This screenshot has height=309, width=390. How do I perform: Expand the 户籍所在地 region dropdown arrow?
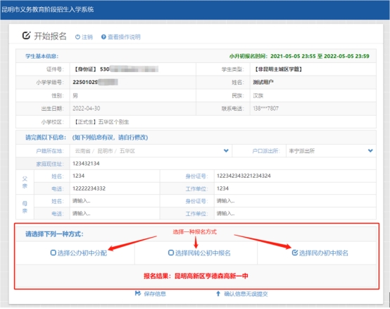click(226, 150)
